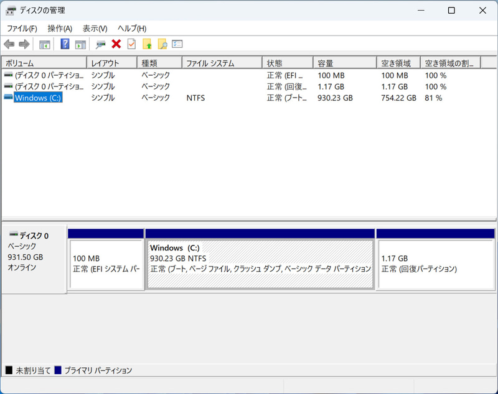Sort by 空き領域 column header
This screenshot has height=394, width=498.
point(398,63)
